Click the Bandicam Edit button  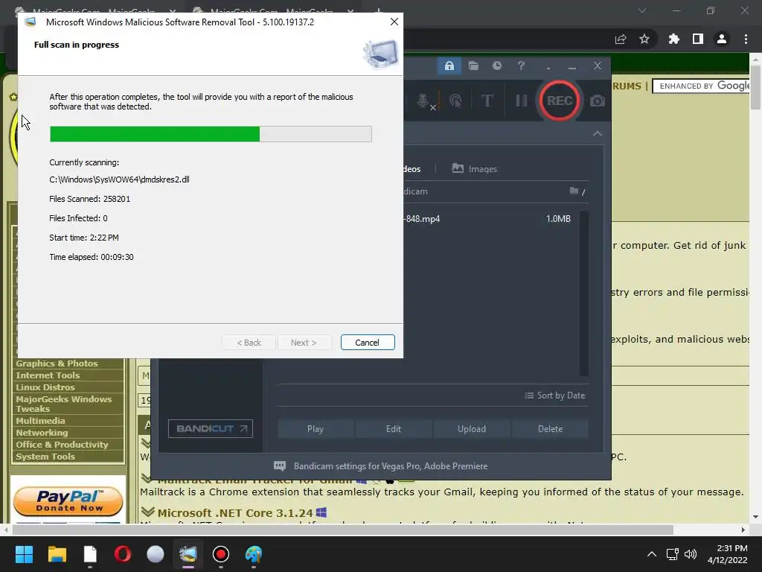tap(394, 429)
